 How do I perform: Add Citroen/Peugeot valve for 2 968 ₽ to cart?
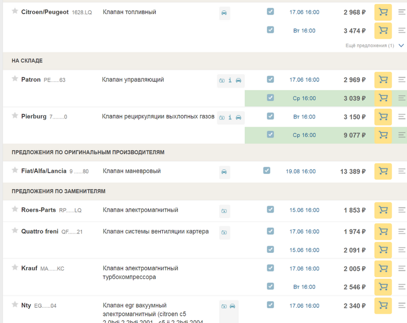(x=383, y=12)
